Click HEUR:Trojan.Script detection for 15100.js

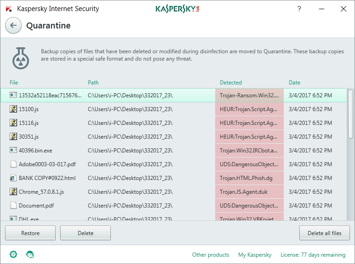tap(249, 109)
